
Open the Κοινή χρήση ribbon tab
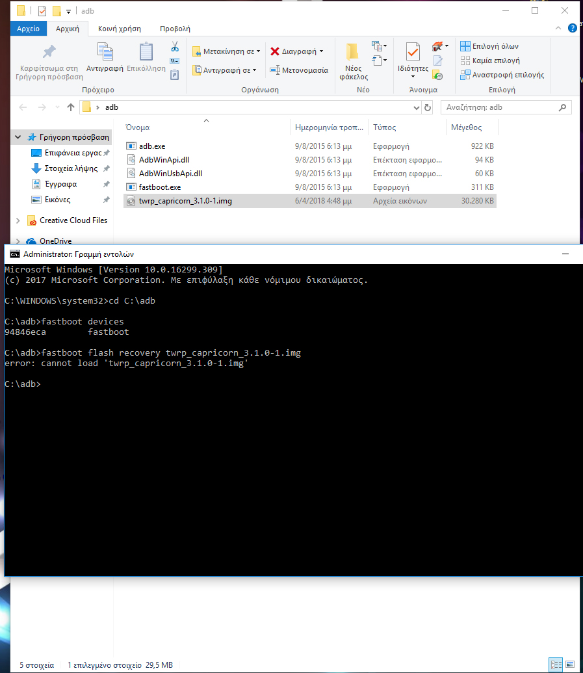pyautogui.click(x=119, y=29)
